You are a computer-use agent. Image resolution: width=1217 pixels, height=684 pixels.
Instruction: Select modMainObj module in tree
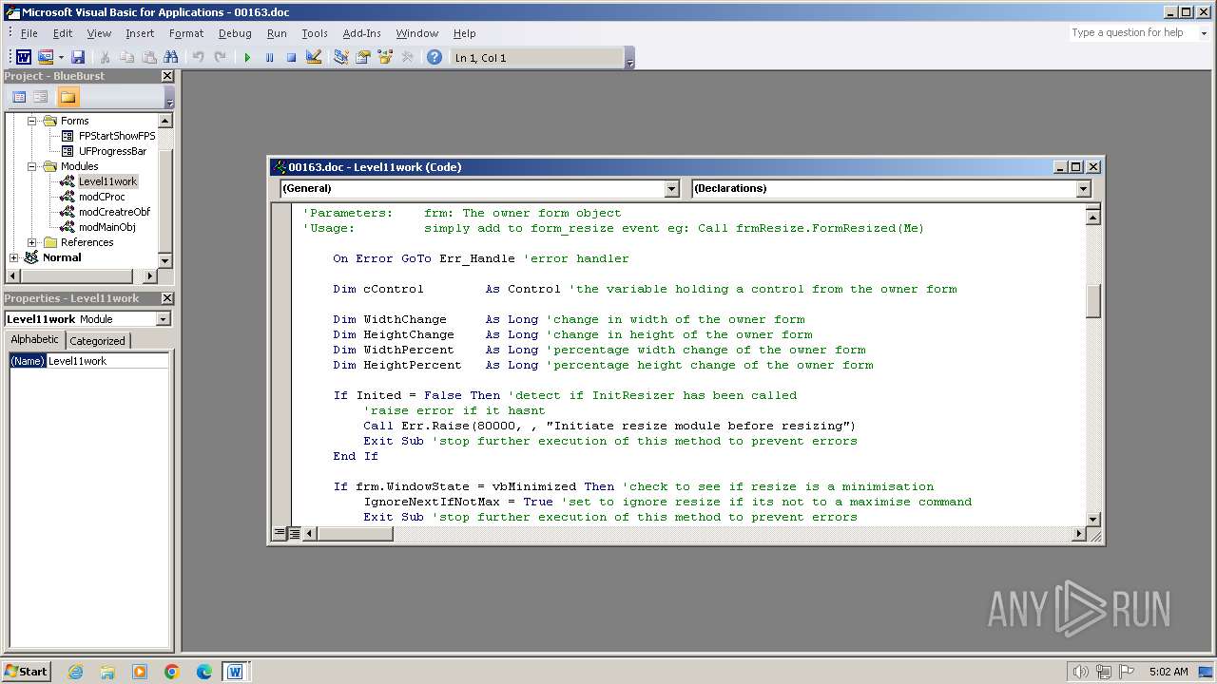[106, 227]
